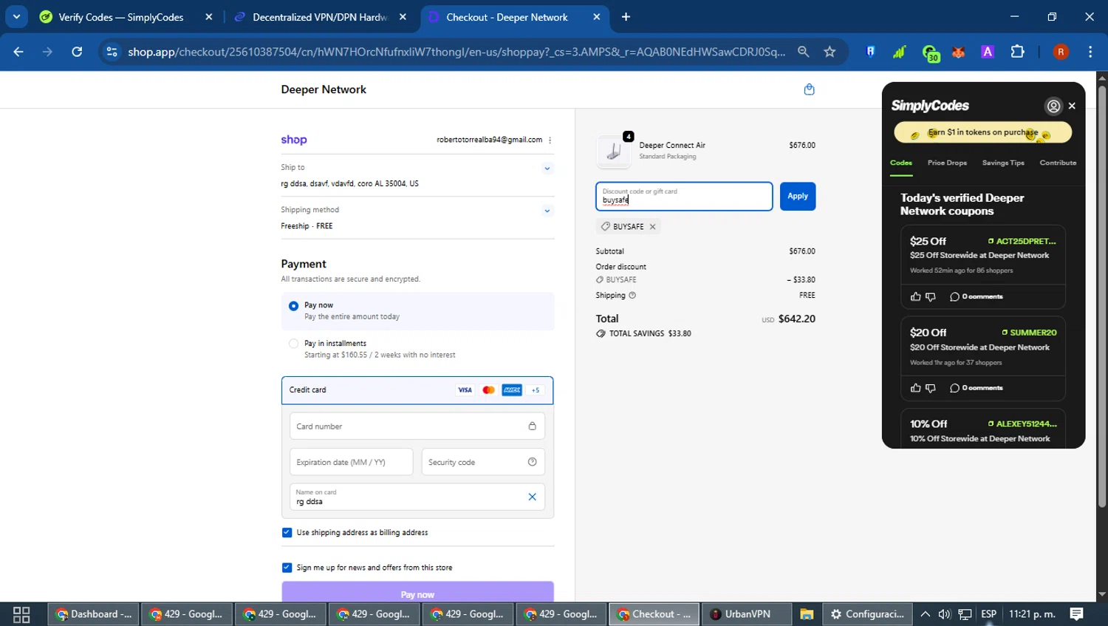Clear the Name on card field
Screen dimensions: 1108x626
point(532,497)
